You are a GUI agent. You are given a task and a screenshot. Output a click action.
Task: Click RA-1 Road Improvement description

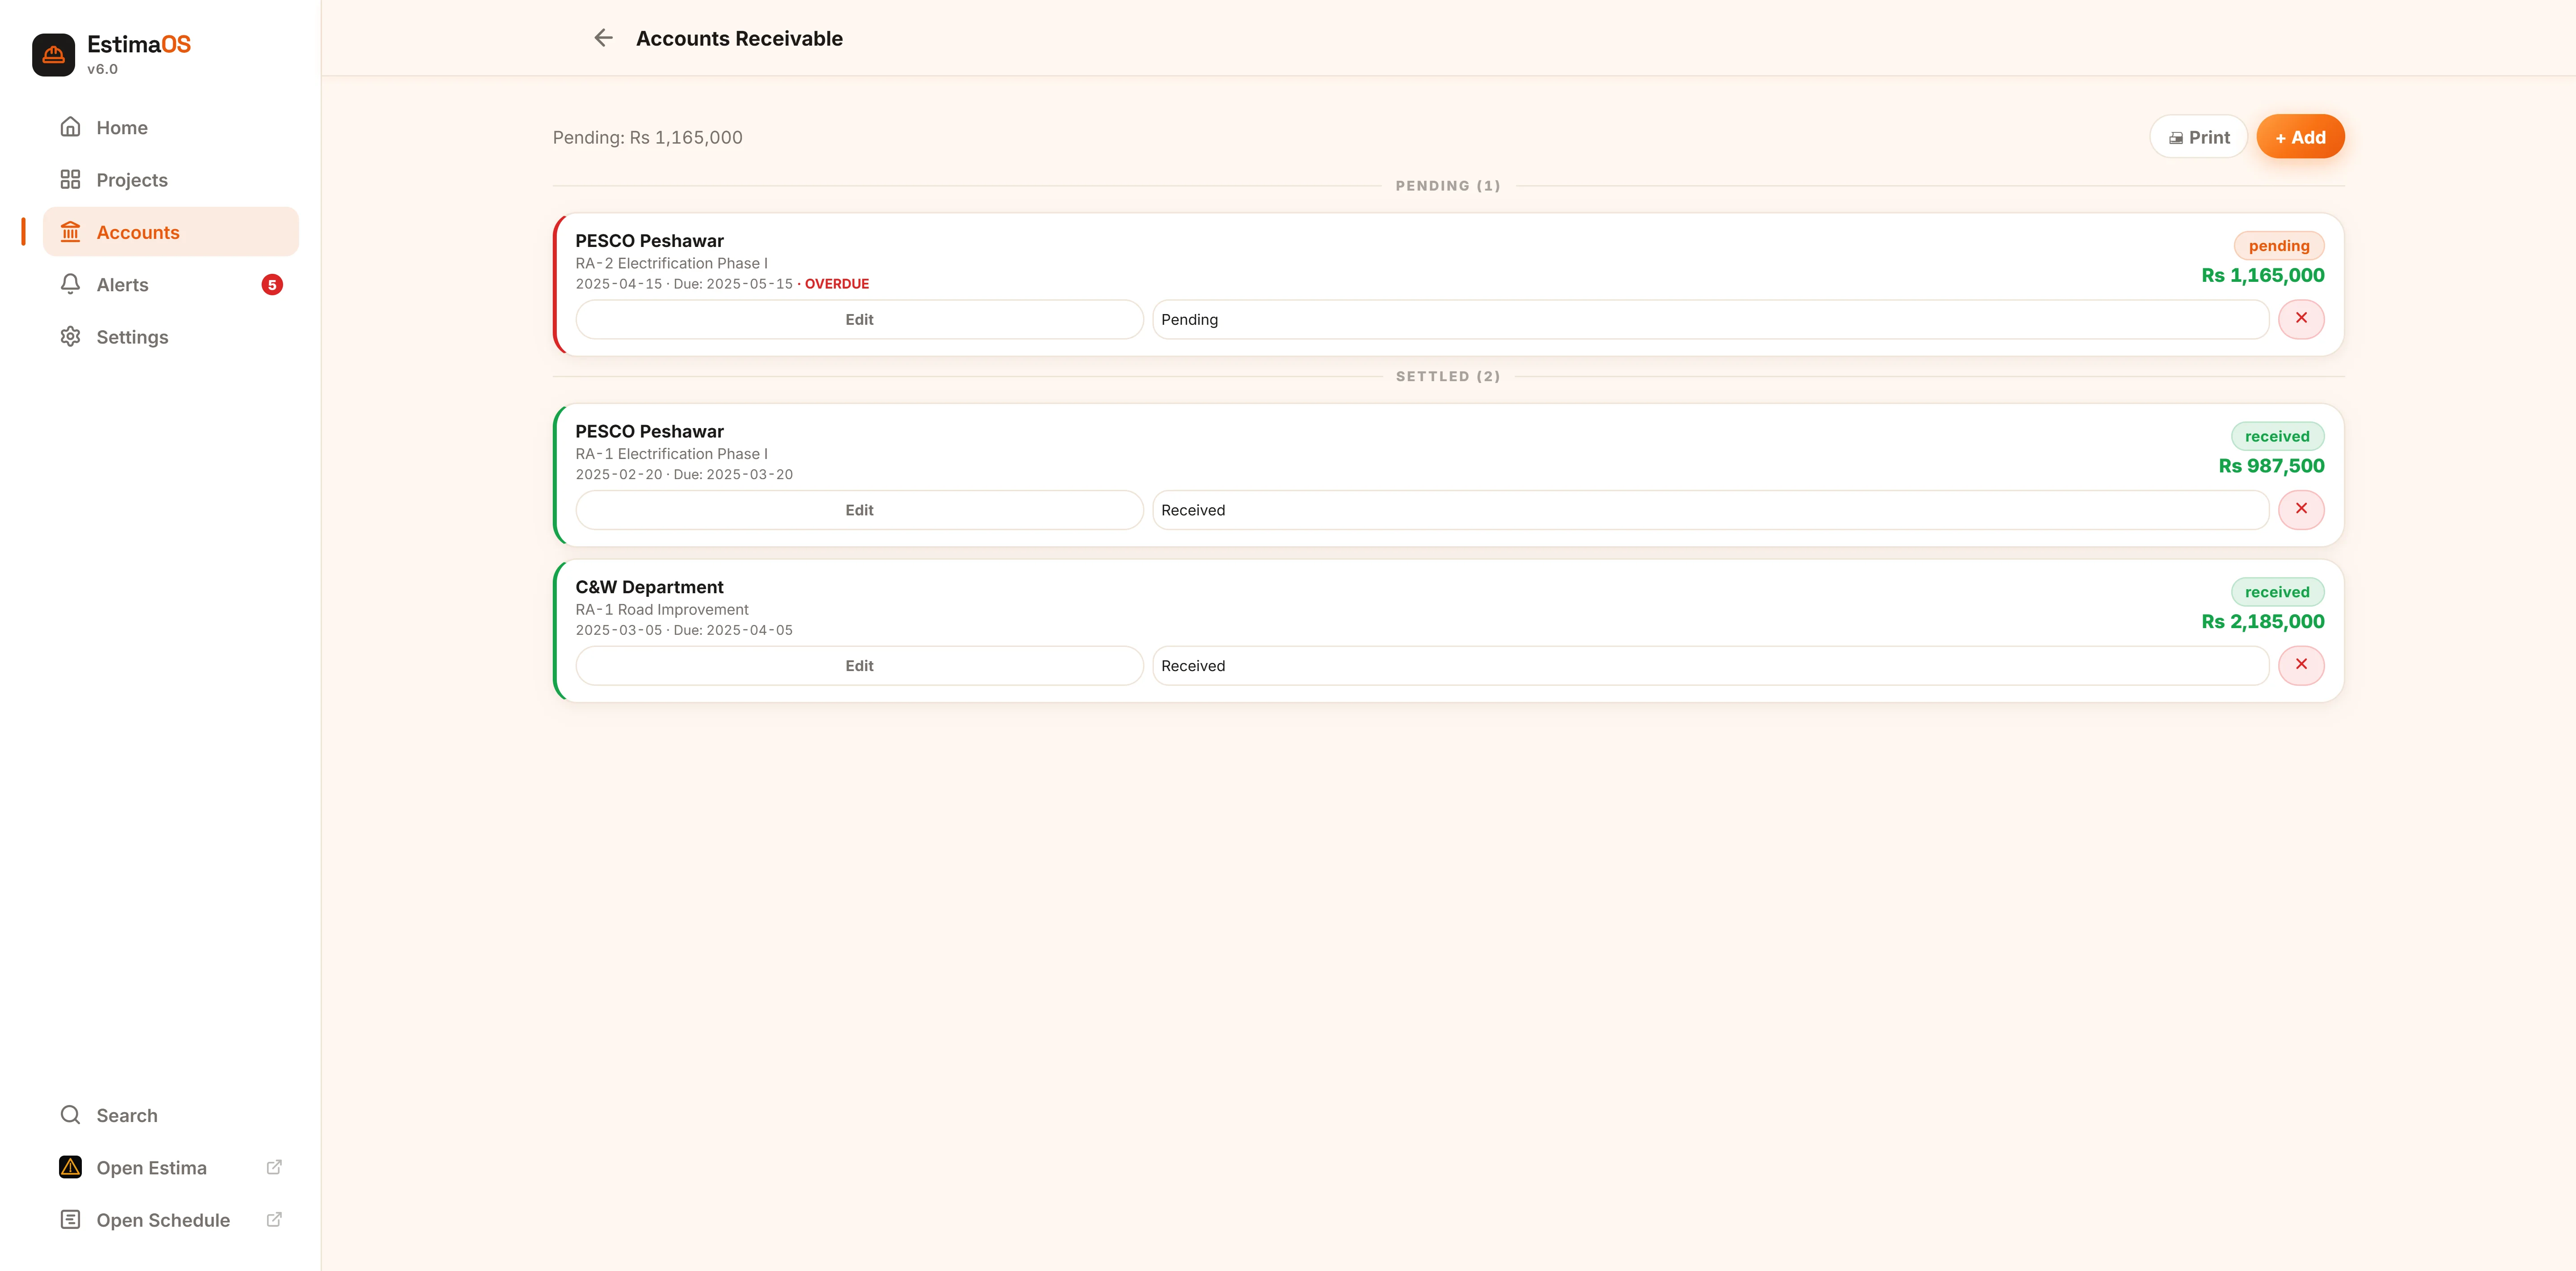pyautogui.click(x=662, y=610)
